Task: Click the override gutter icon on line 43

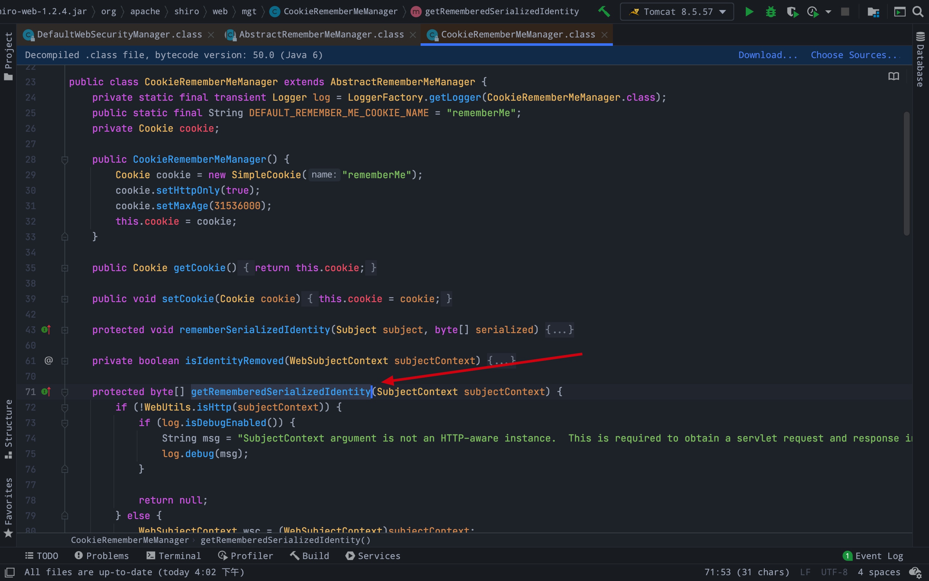Action: pyautogui.click(x=46, y=330)
